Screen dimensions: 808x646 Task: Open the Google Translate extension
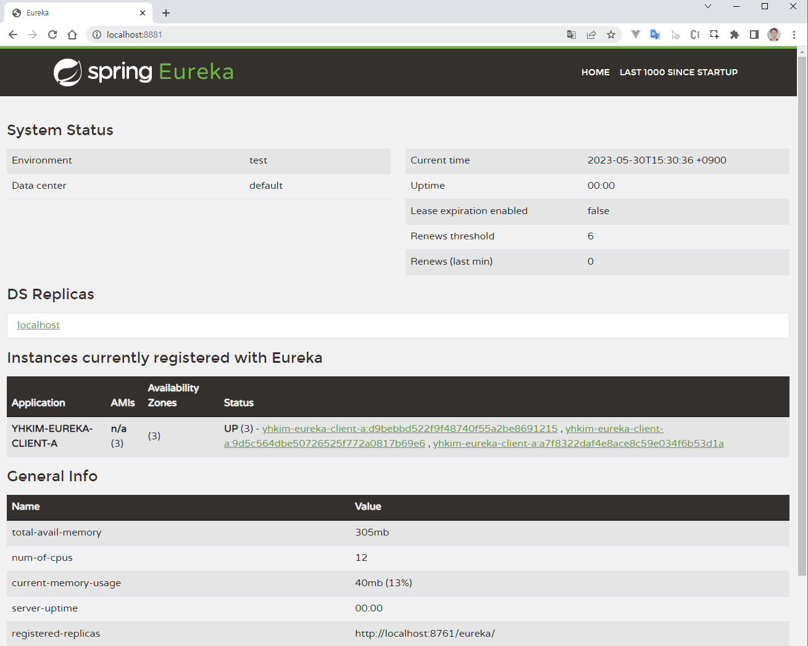coord(656,35)
